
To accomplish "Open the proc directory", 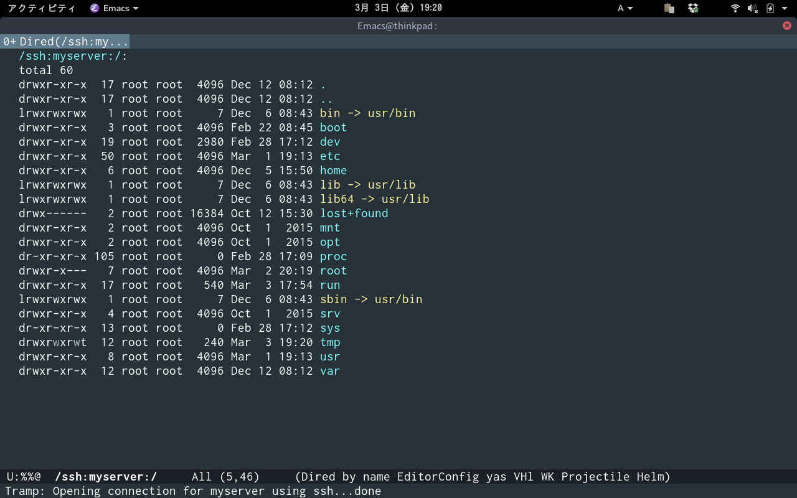I will [333, 256].
